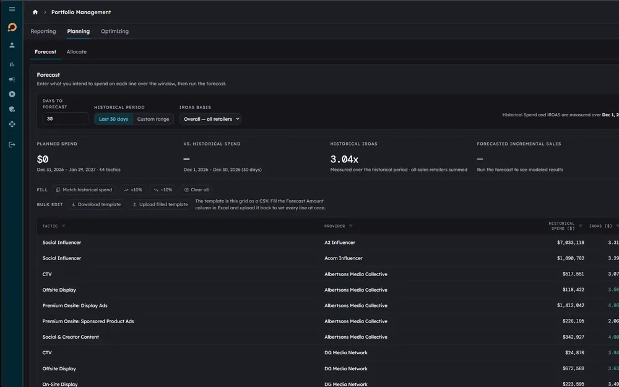The width and height of the screenshot is (619, 387).
Task: Click the Acorn Influencer provider cell
Action: [344, 258]
